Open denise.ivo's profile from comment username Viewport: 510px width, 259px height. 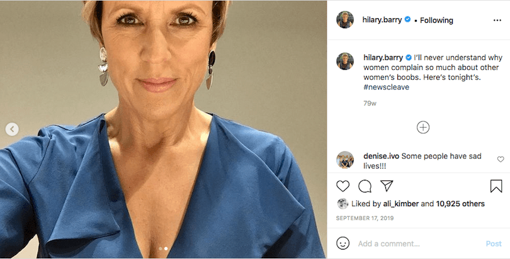point(381,155)
